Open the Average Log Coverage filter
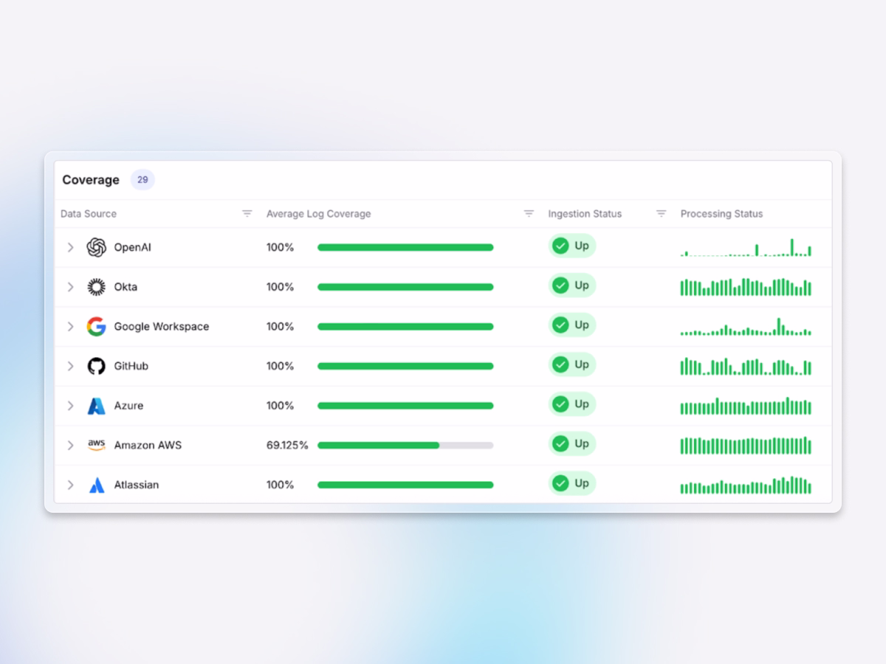 [529, 213]
